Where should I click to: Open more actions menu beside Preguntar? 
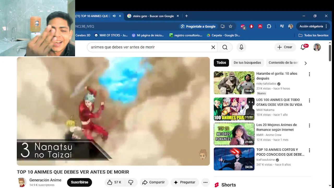[x=205, y=182]
